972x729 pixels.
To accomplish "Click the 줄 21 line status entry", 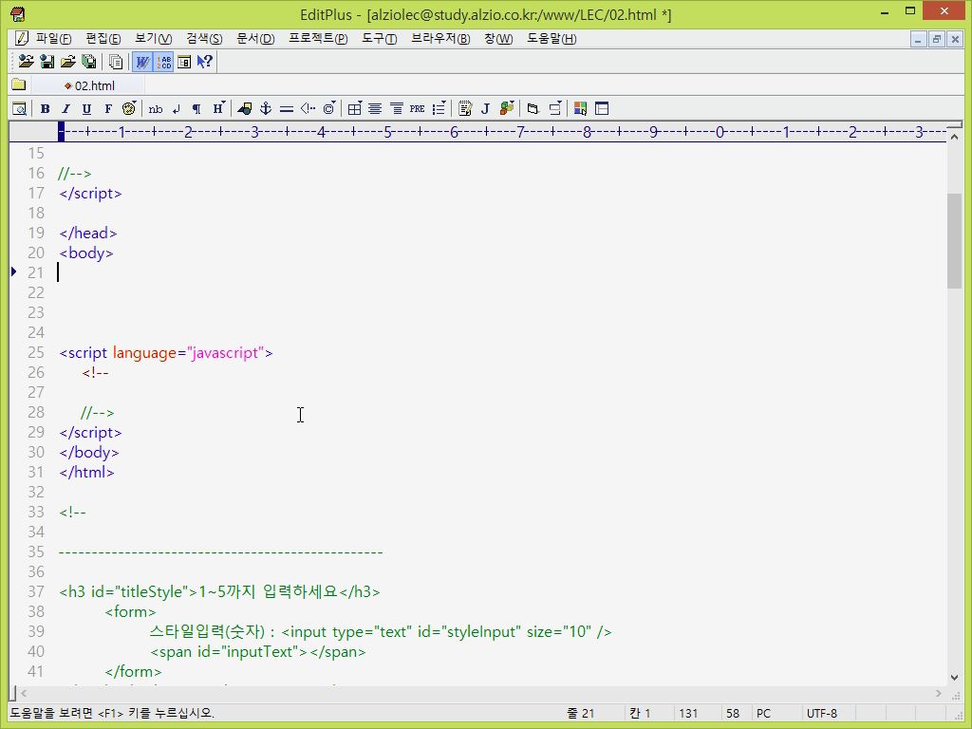I will pyautogui.click(x=580, y=714).
